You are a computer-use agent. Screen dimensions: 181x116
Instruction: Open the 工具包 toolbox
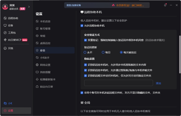pyautogui.click(x=11, y=33)
